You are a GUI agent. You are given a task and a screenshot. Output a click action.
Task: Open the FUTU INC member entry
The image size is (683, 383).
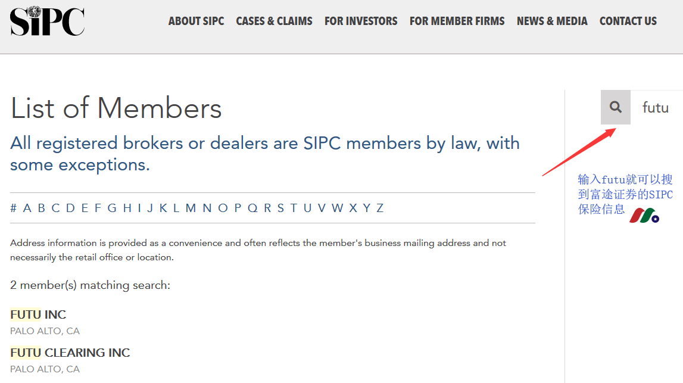point(38,315)
